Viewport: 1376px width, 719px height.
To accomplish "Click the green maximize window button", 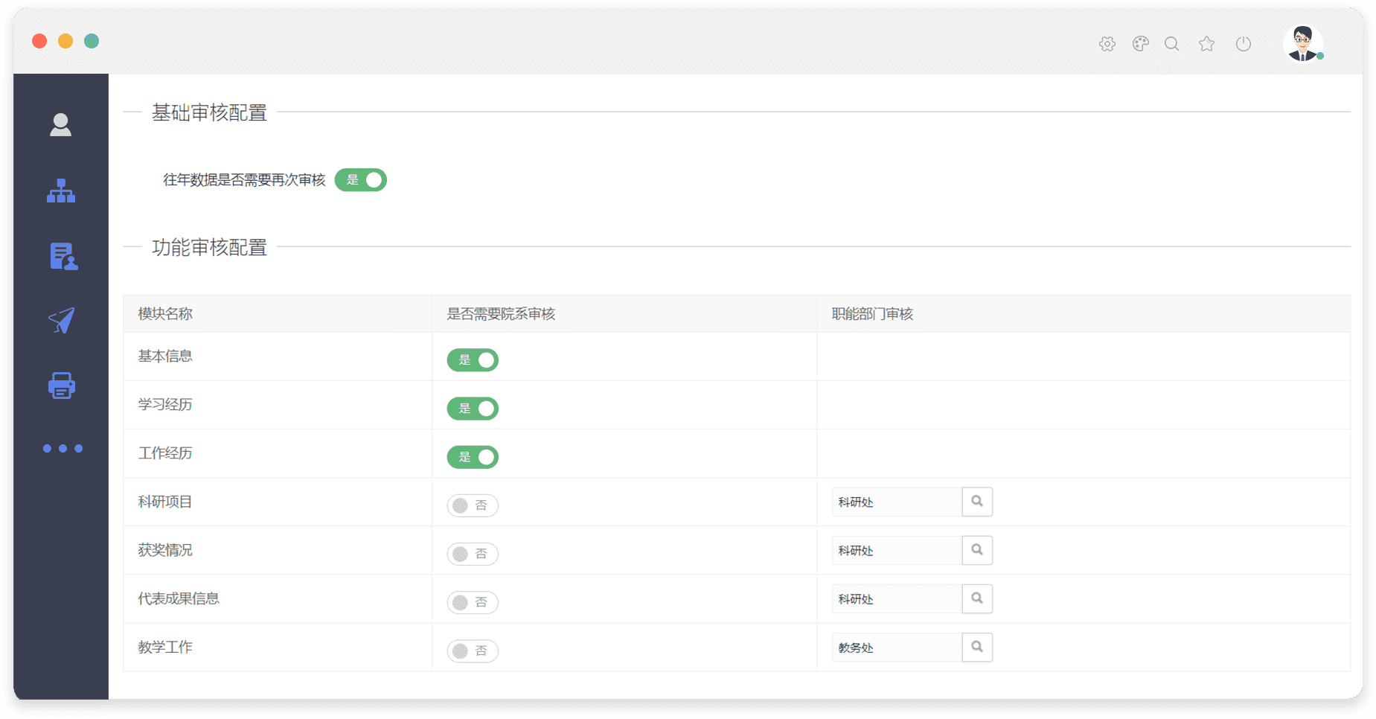I will click(x=92, y=41).
